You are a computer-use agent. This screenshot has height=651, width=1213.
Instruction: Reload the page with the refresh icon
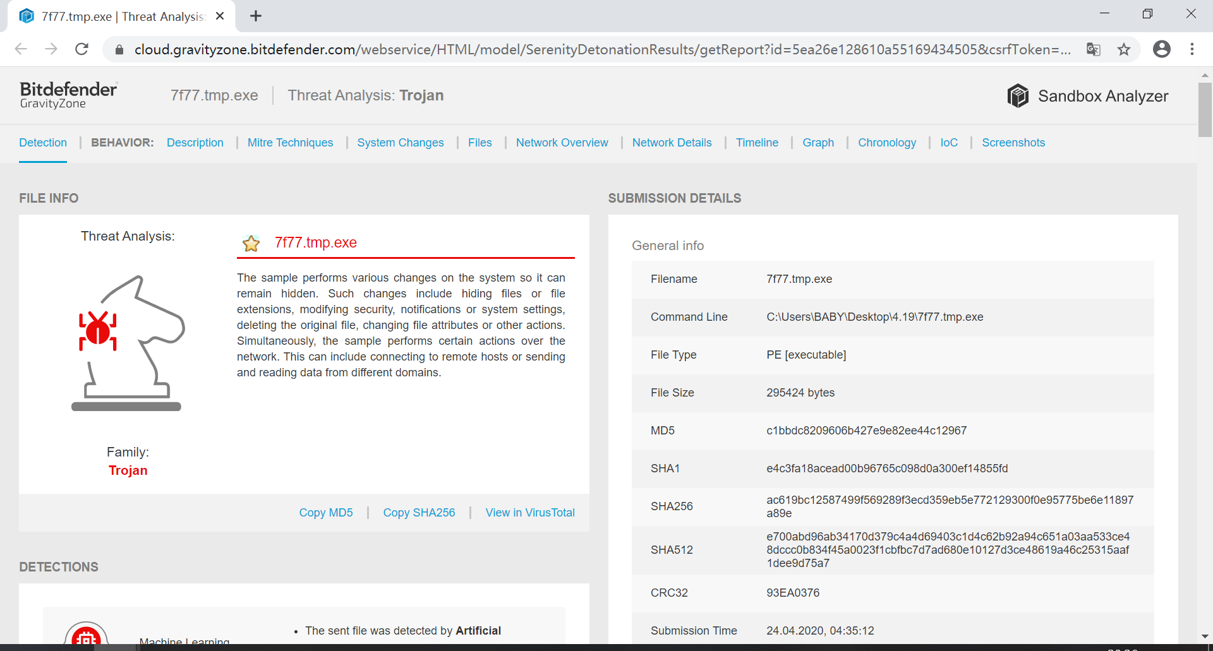tap(81, 49)
